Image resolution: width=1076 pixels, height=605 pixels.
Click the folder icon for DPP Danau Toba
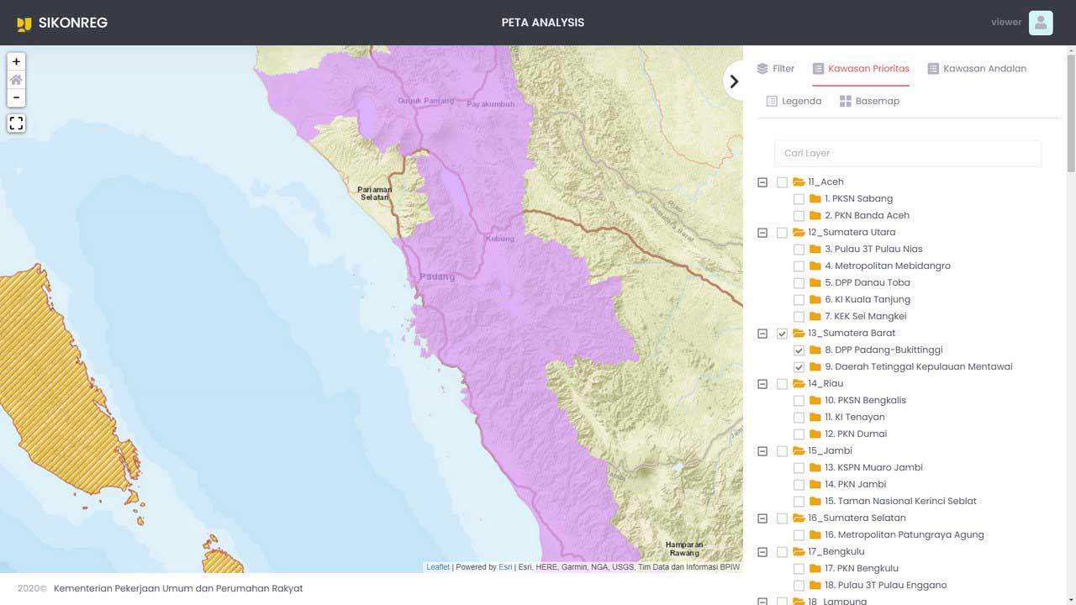[x=815, y=282]
